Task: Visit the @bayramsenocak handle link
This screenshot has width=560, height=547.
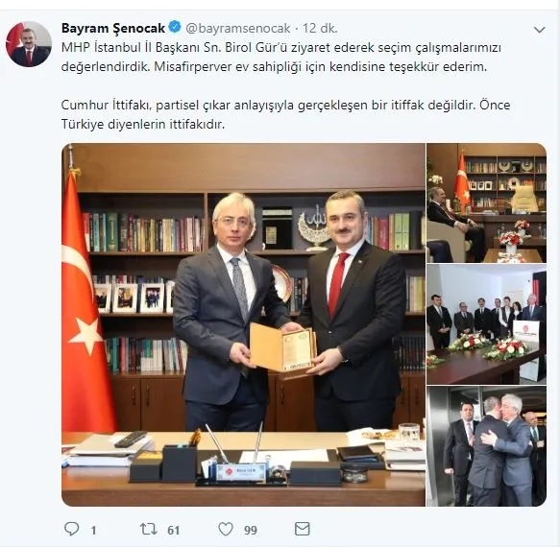Action: [238, 28]
